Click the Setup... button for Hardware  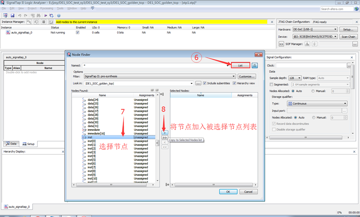[x=348, y=29]
